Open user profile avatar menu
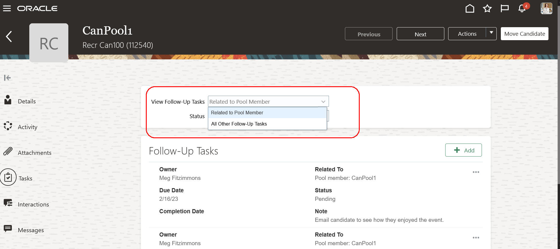560x249 pixels. 546,9
